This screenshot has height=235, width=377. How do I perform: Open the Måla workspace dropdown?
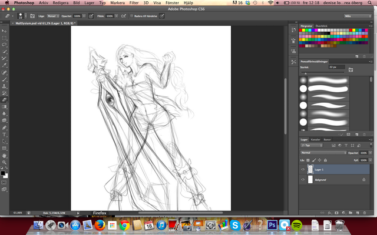[358, 16]
